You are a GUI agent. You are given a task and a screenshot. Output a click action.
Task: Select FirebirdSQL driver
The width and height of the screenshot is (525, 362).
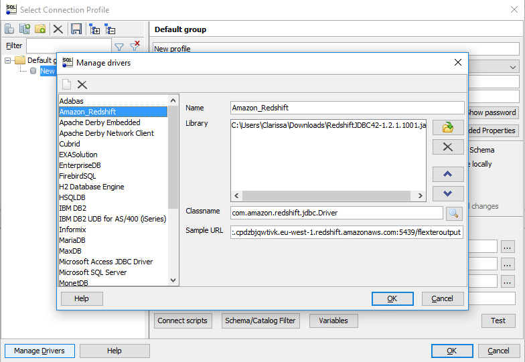[x=113, y=176]
